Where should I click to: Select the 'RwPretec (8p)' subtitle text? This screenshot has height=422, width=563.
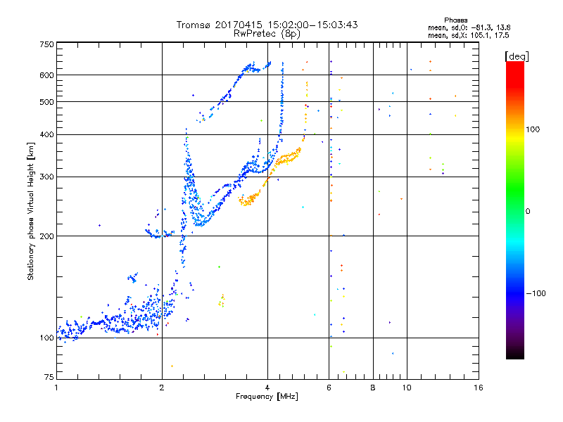[x=267, y=34]
